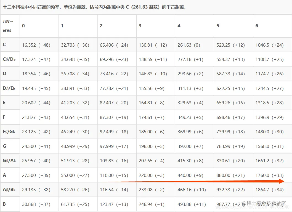Click the cell 246.94 (−1)
The height and width of the screenshot is (212, 292).
click(x=156, y=204)
